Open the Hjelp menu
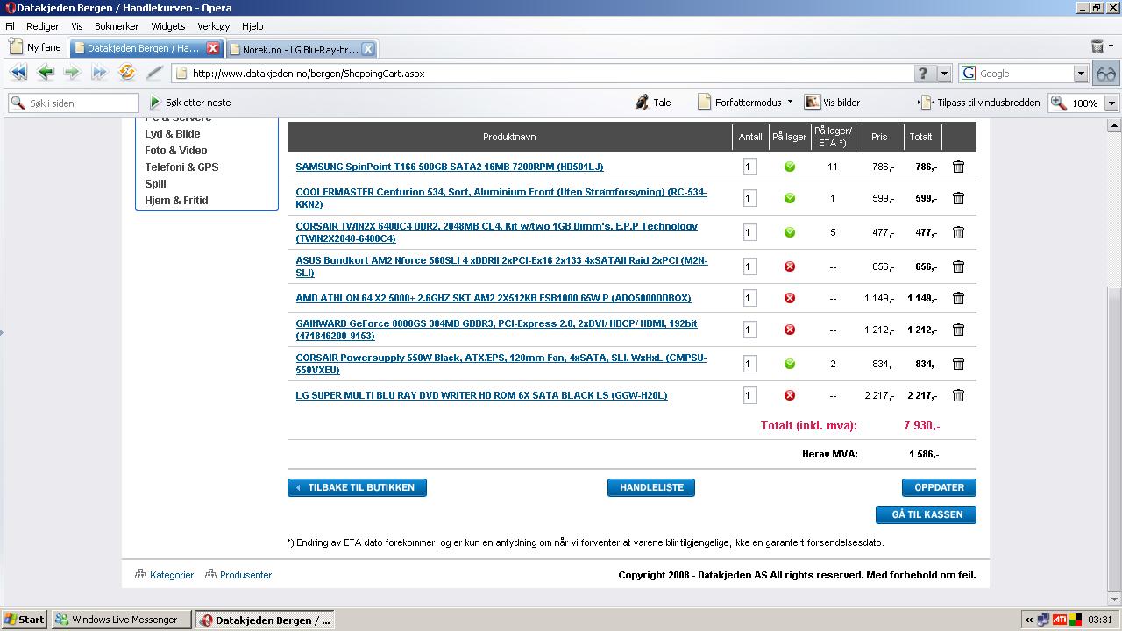The image size is (1122, 631). point(252,26)
